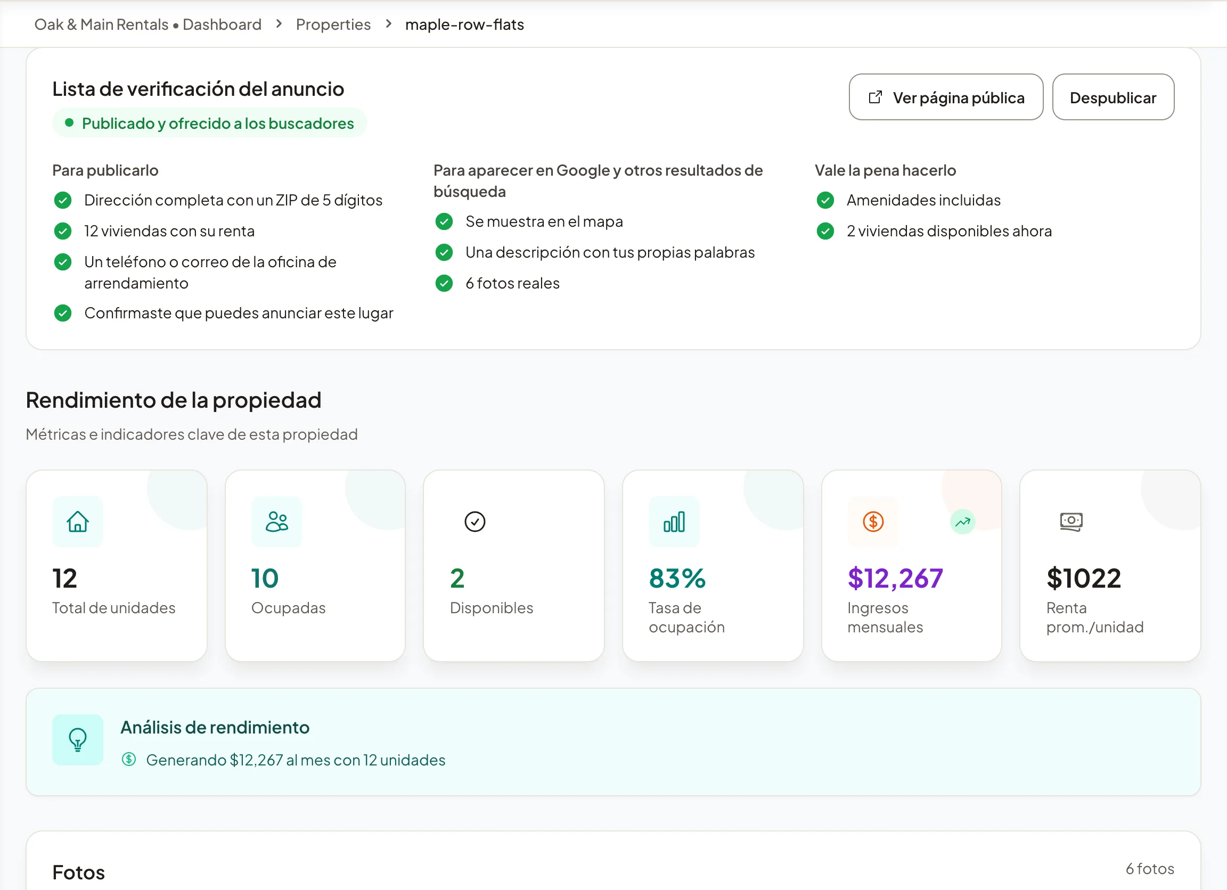Click the Fotos section heading
This screenshot has width=1227, height=890.
78,872
